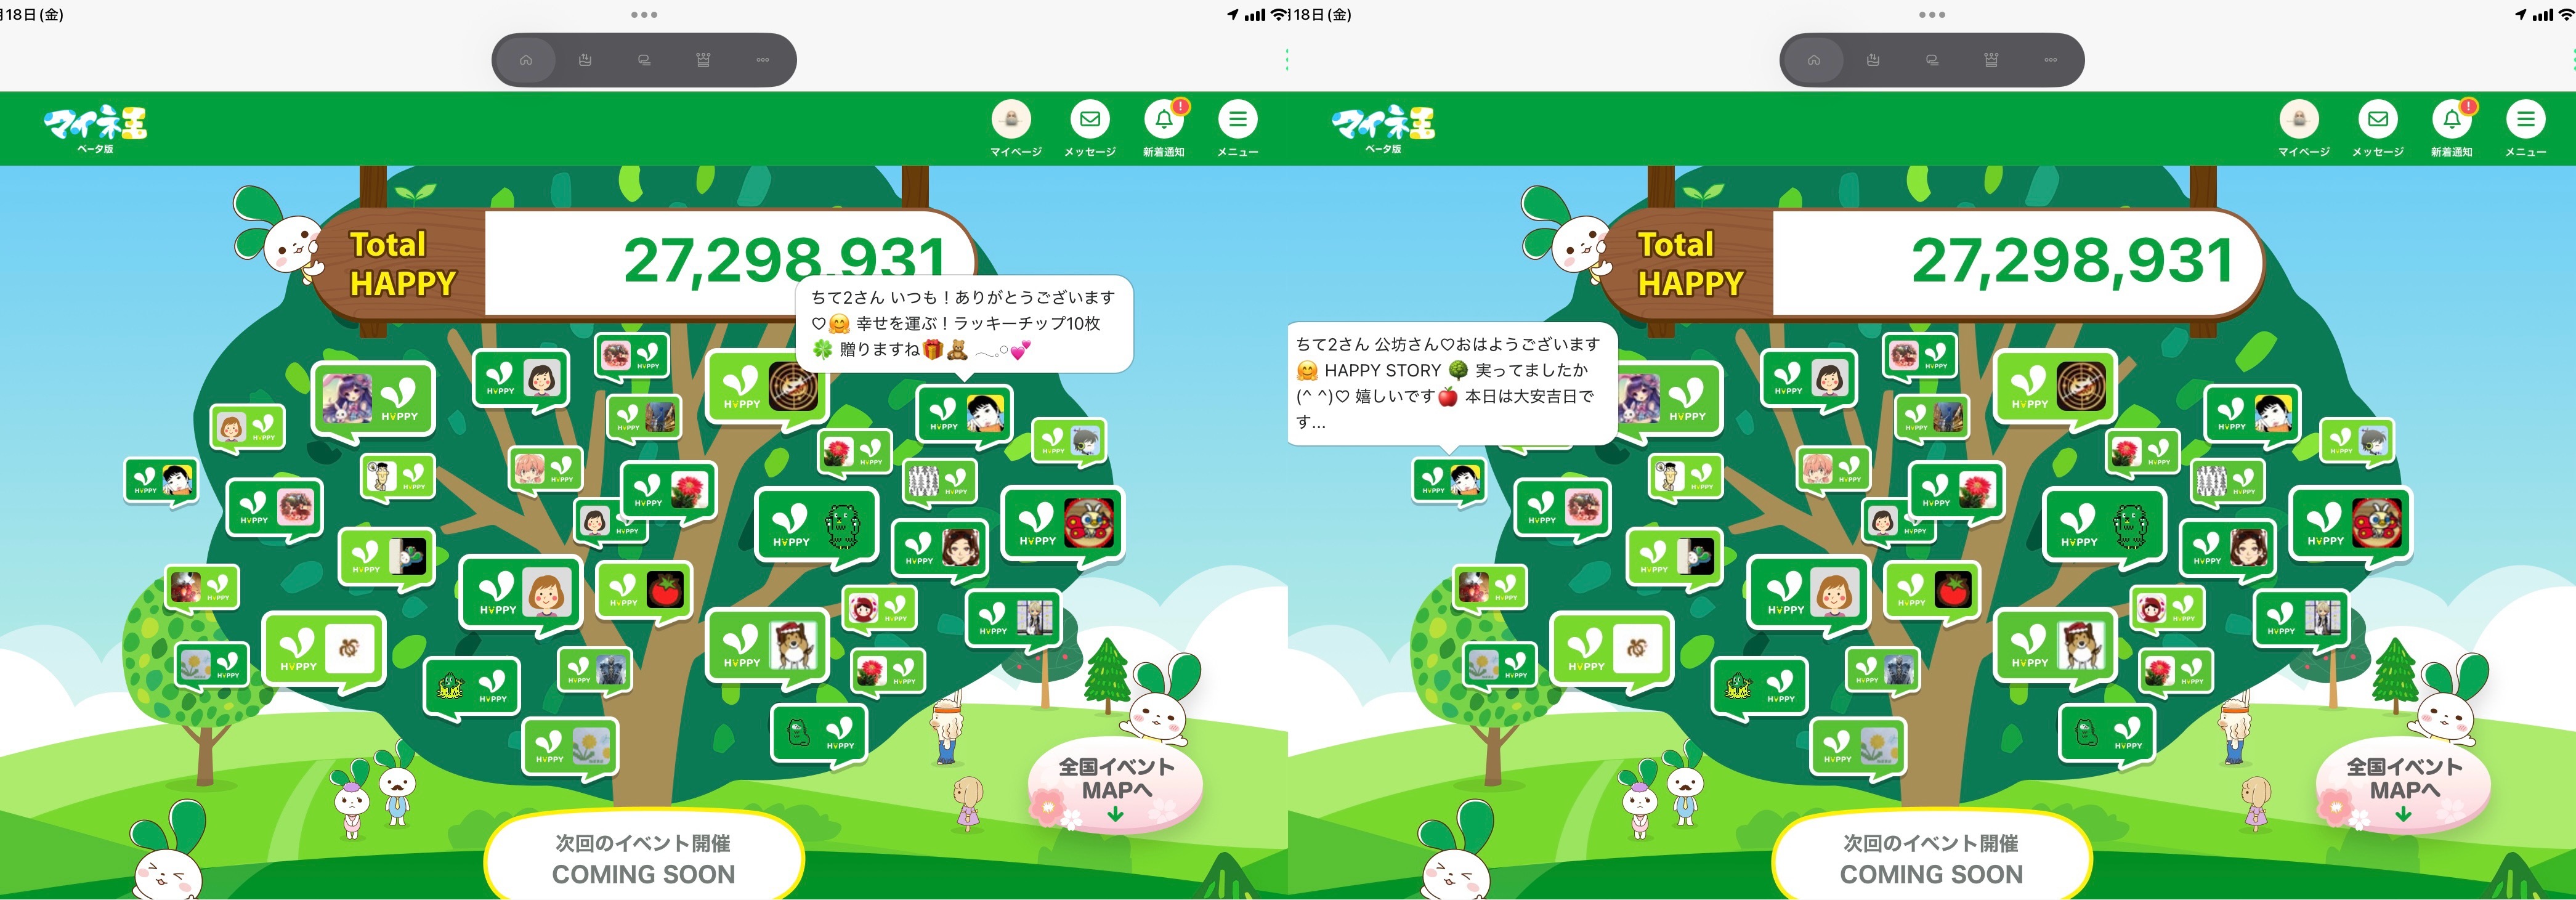Open メッセージ envelope icon in left window

(1089, 120)
